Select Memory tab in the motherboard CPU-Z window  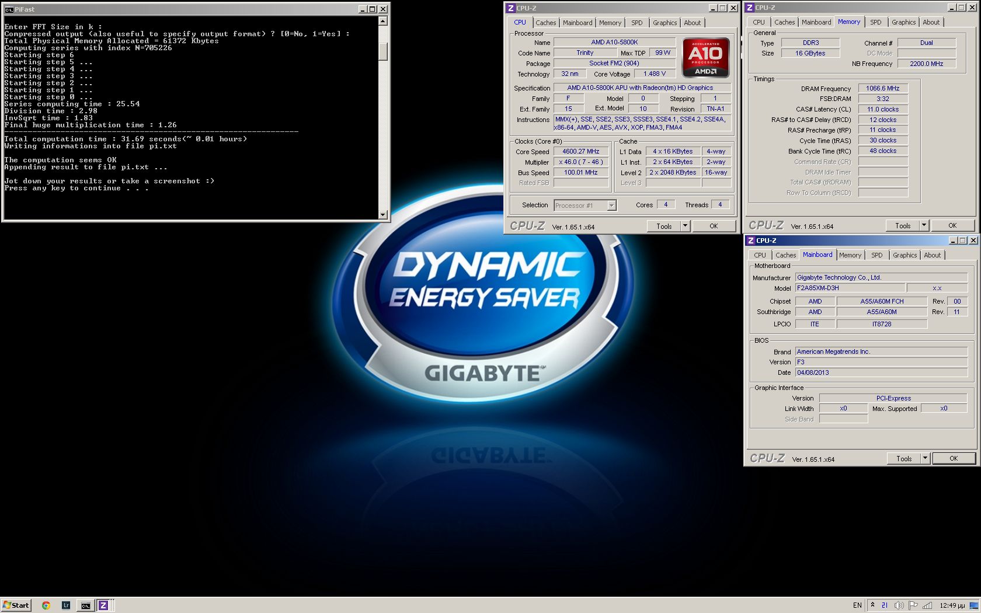click(x=850, y=255)
